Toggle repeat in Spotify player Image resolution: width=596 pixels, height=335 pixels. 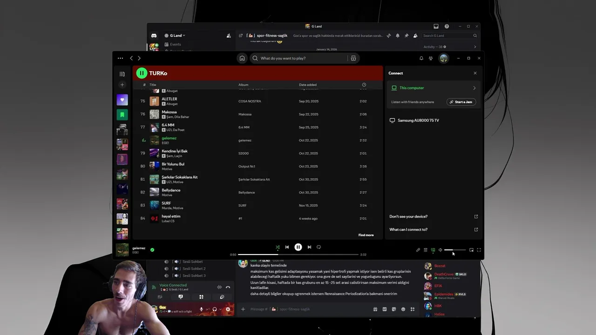click(x=318, y=247)
